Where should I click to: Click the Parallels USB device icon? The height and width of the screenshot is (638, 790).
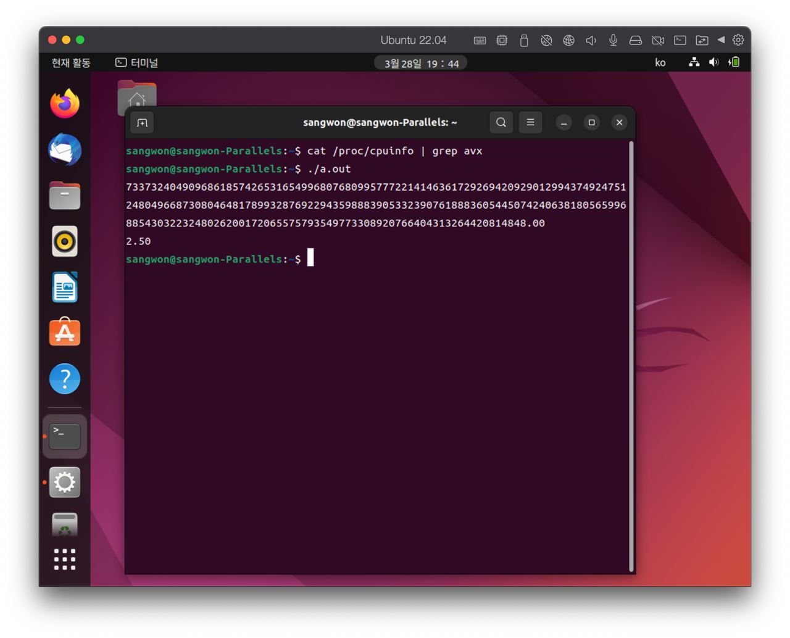click(524, 40)
